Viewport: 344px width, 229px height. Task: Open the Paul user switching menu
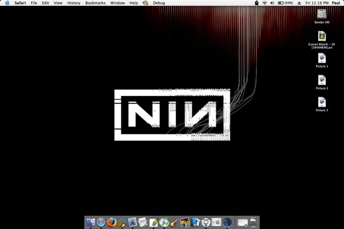pyautogui.click(x=336, y=3)
